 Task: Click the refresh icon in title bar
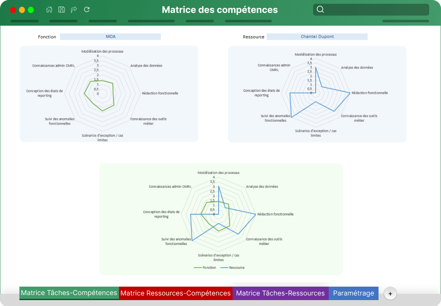point(87,10)
